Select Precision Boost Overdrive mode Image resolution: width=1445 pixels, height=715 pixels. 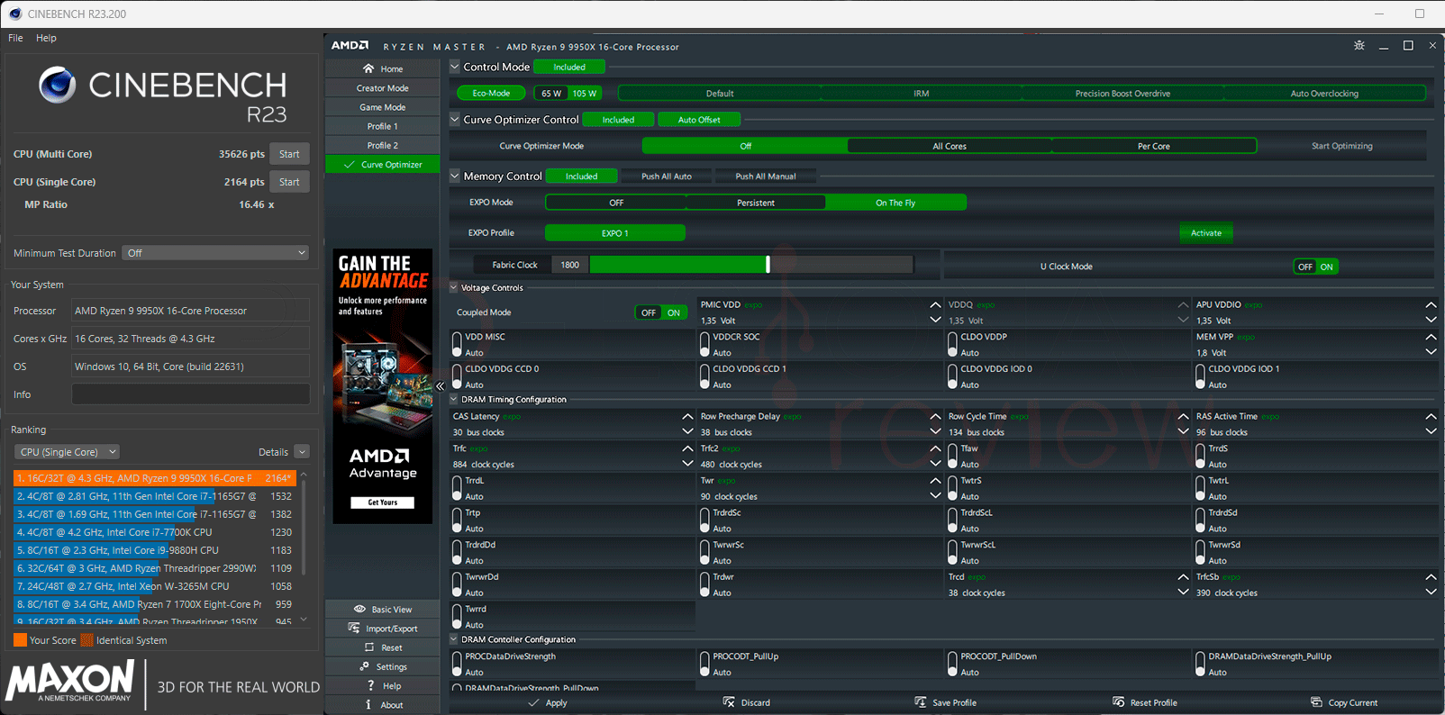tap(1122, 93)
